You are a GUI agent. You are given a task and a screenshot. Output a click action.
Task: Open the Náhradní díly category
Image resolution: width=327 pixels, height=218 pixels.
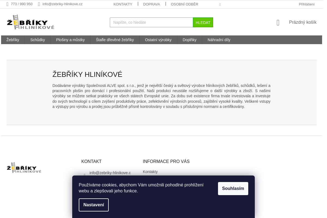(x=219, y=40)
